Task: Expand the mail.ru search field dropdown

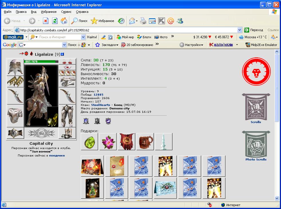Action: (x=83, y=37)
